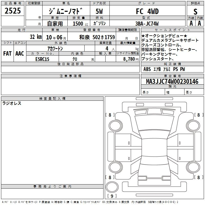
Task: Click the front-right tire marking [8]
Action: 199,115
